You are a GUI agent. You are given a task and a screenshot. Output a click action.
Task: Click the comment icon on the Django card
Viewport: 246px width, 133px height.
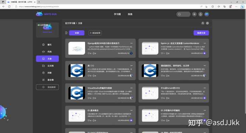pos(89,53)
